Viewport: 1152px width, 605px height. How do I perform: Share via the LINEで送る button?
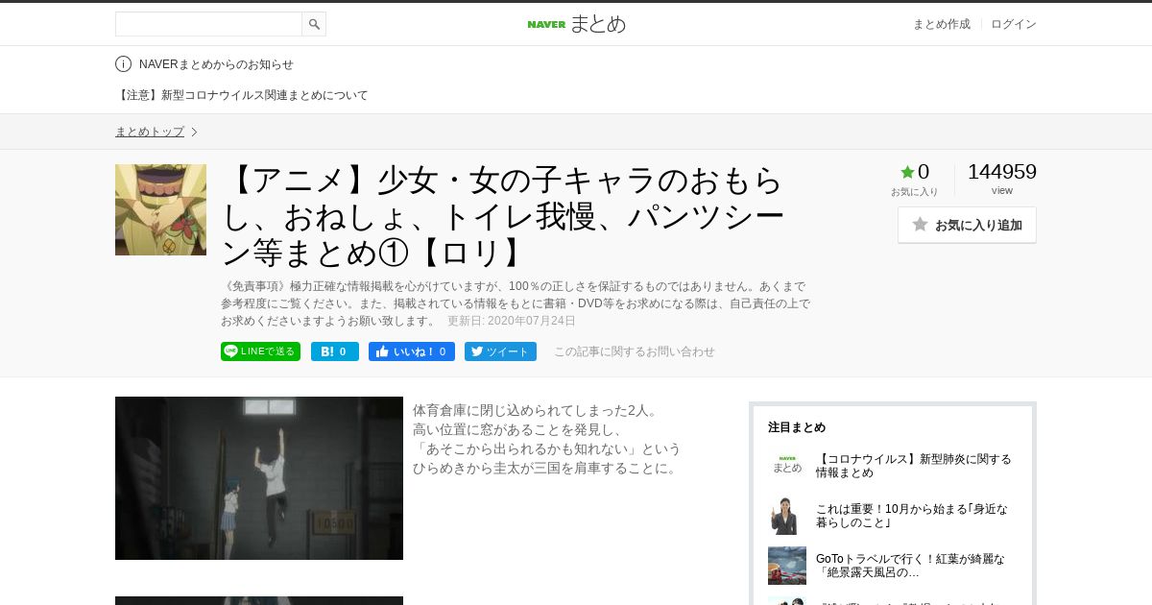[x=260, y=351]
